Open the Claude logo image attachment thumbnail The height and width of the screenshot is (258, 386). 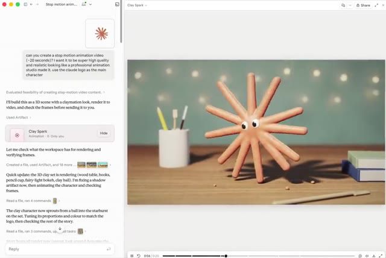pyautogui.click(x=100, y=33)
